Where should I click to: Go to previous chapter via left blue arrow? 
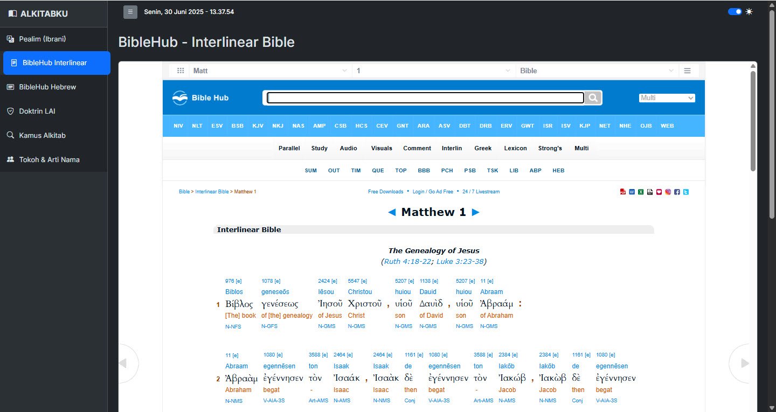[x=392, y=212]
